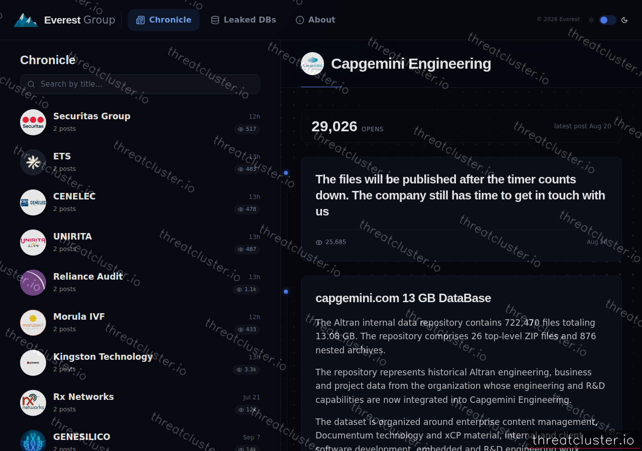Toggle the light/dark theme switch

tap(607, 20)
